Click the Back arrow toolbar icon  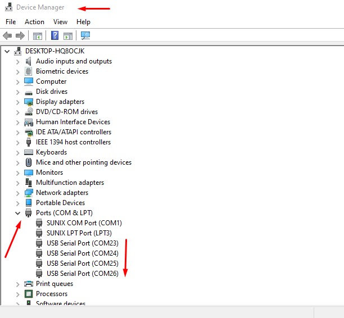click(x=7, y=35)
